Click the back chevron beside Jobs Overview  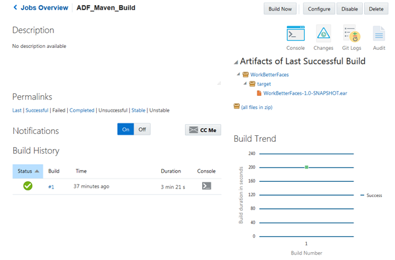coord(15,7)
